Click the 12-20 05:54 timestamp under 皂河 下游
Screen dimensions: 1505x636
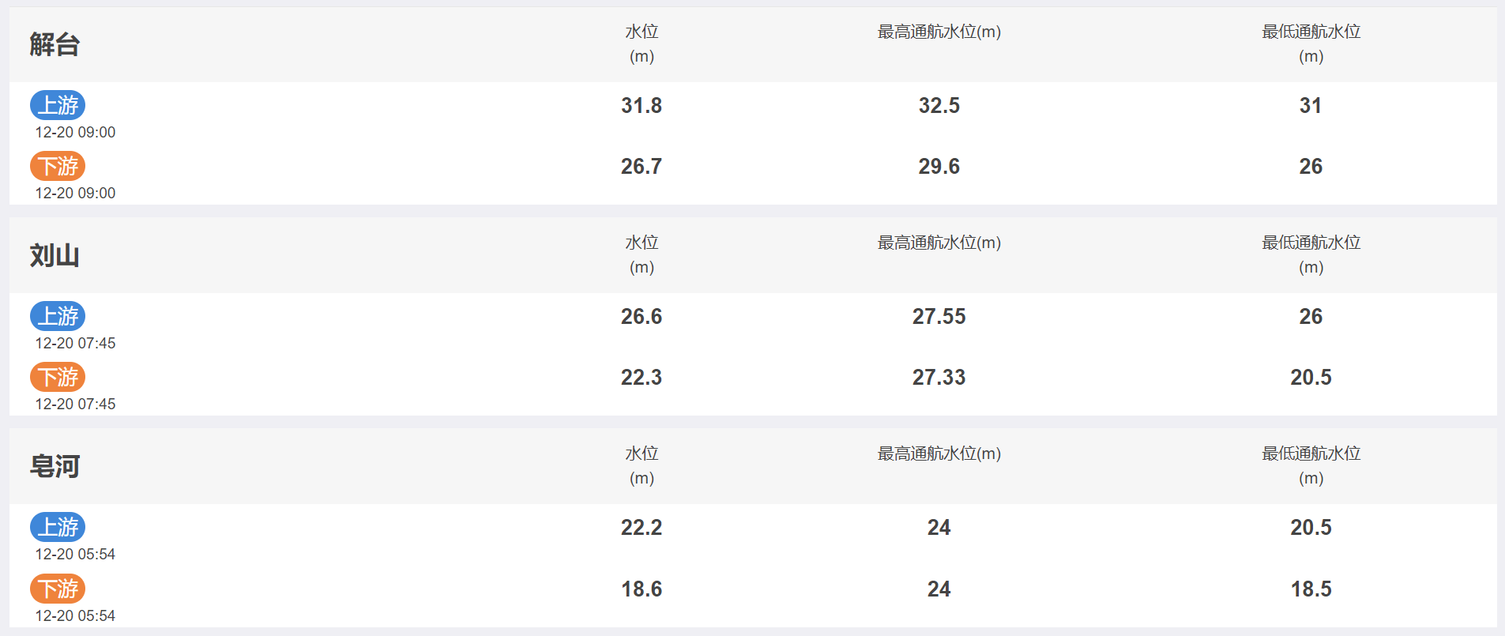75,615
